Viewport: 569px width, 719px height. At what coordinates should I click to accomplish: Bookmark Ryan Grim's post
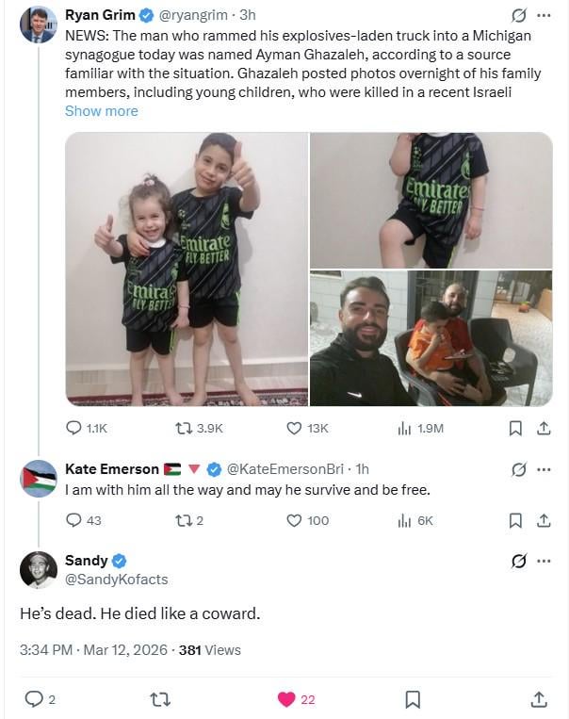(515, 428)
